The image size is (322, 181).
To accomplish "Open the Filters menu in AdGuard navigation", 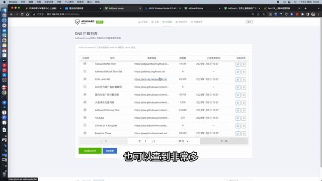I will coord(167,22).
